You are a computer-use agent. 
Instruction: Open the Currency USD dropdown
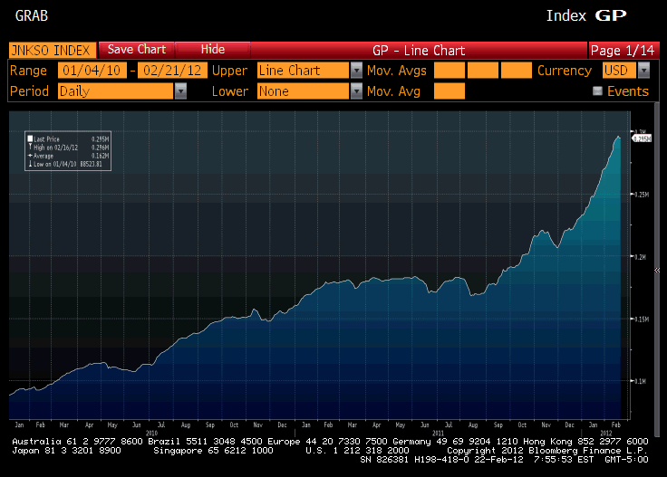click(x=643, y=71)
